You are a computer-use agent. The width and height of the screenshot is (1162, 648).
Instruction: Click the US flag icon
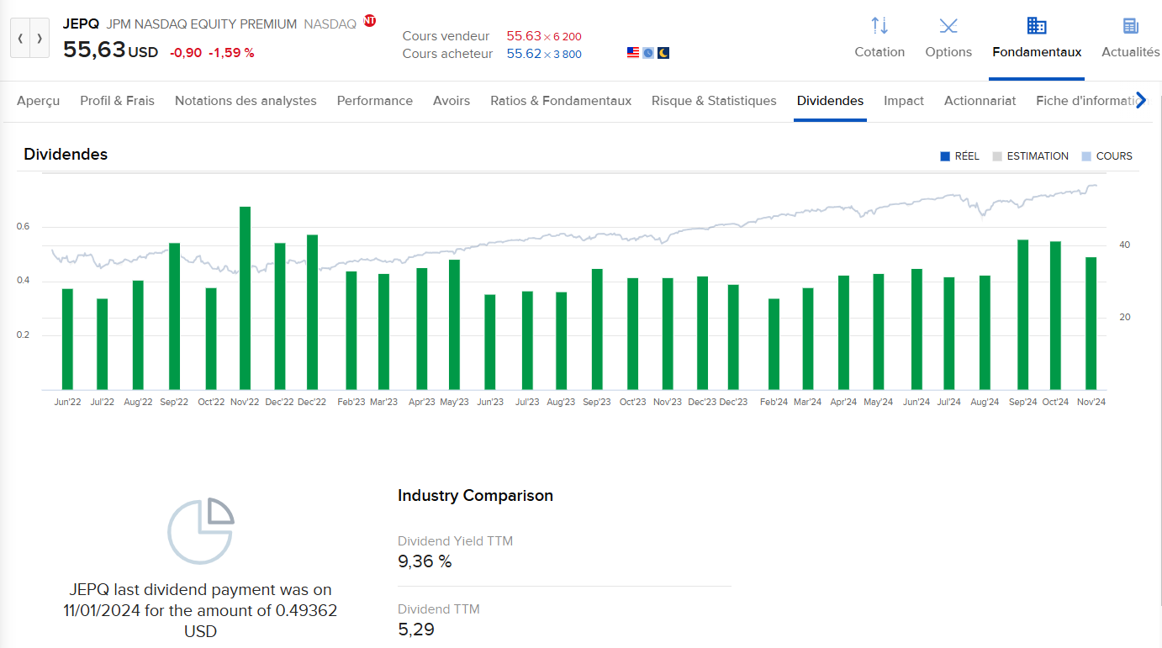633,53
